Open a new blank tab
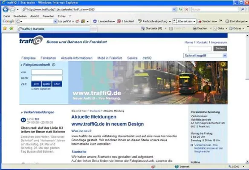Image resolution: width=249 pixels, height=170 pixels. tap(93, 29)
